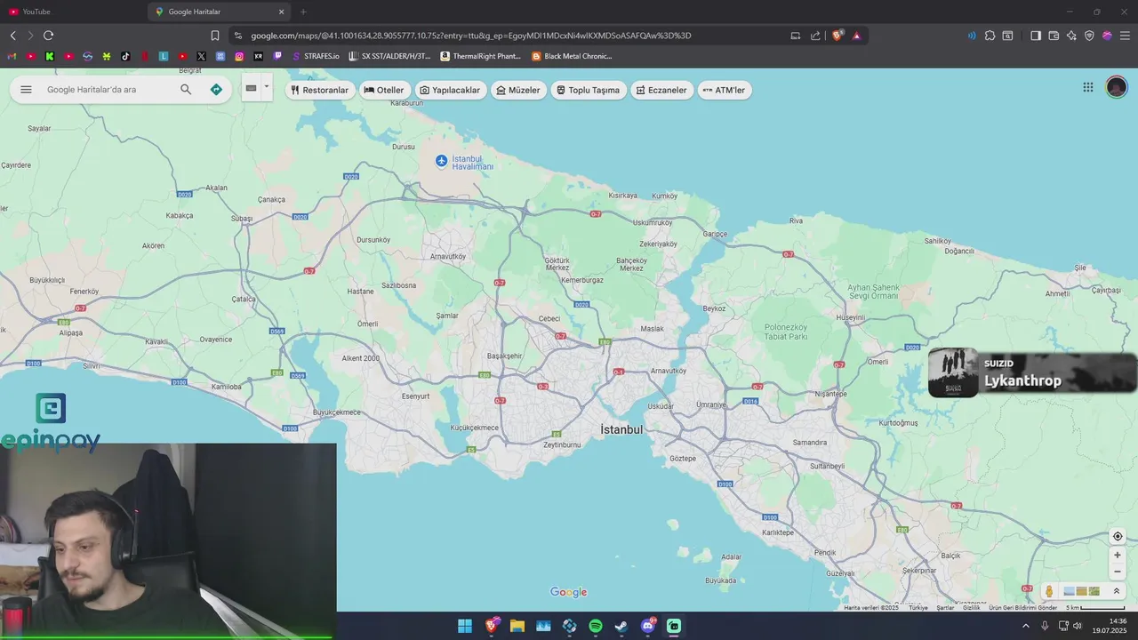The height and width of the screenshot is (640, 1138).
Task: Open the Google account avatar
Action: 1117,87
